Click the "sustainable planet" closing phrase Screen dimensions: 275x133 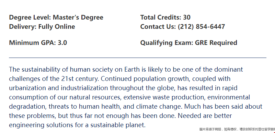(x=118, y=125)
